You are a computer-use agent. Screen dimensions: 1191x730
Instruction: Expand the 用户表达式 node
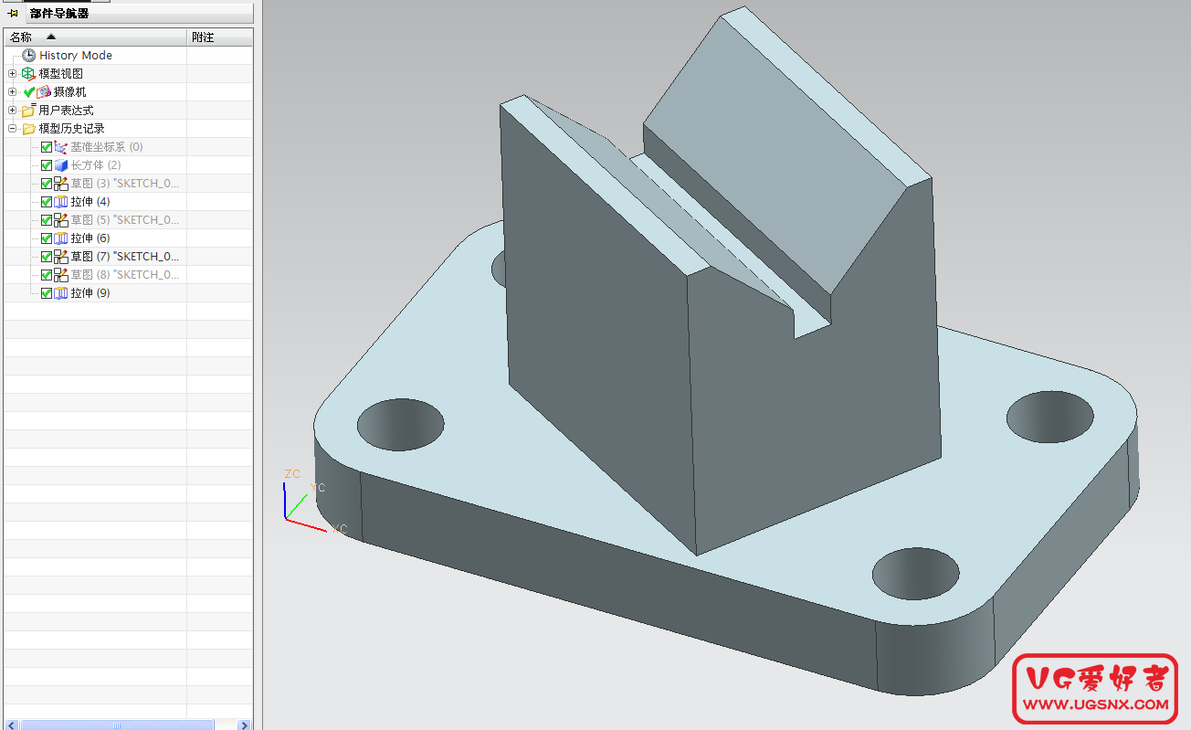point(12,111)
